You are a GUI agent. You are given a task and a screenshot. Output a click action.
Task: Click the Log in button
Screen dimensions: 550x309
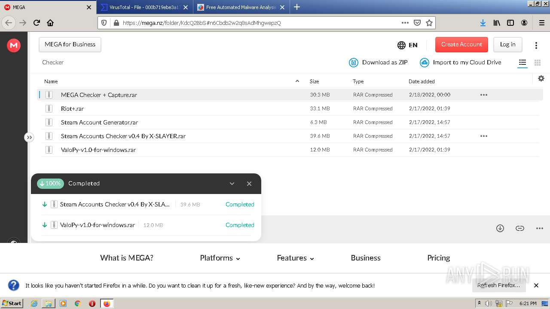pos(507,45)
